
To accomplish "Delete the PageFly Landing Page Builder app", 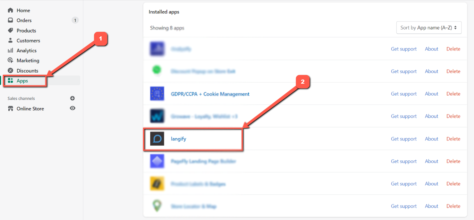I will [x=454, y=161].
